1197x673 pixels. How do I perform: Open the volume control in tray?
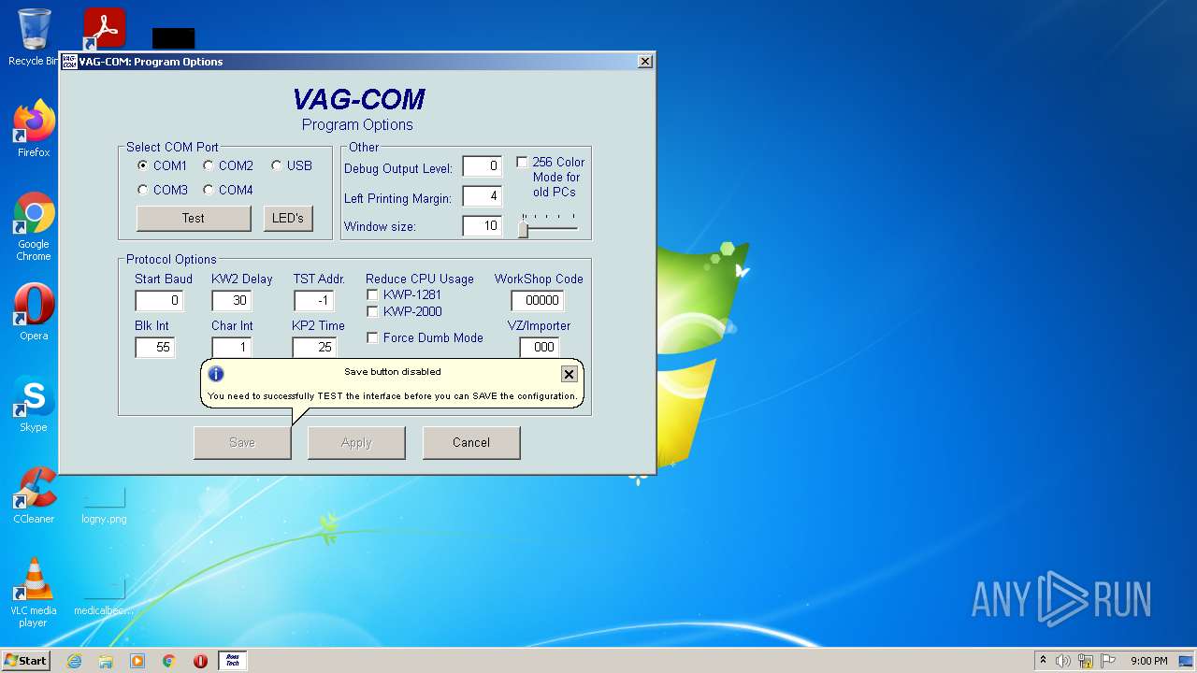pyautogui.click(x=1063, y=661)
